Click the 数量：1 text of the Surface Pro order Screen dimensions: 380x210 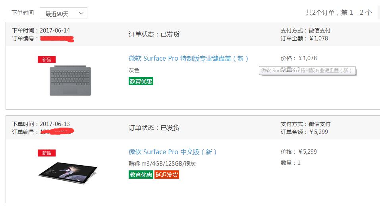(290, 163)
